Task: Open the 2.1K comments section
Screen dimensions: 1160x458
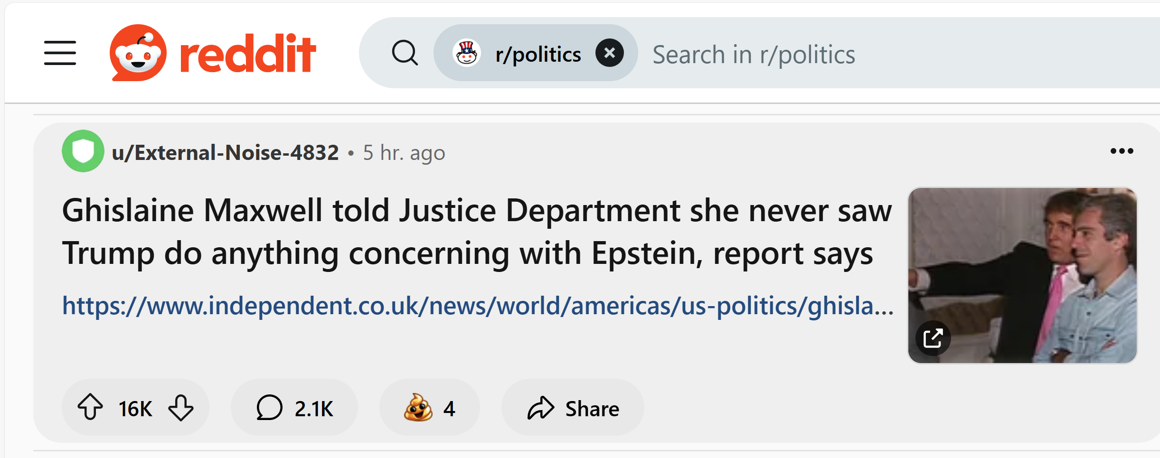Action: point(294,408)
